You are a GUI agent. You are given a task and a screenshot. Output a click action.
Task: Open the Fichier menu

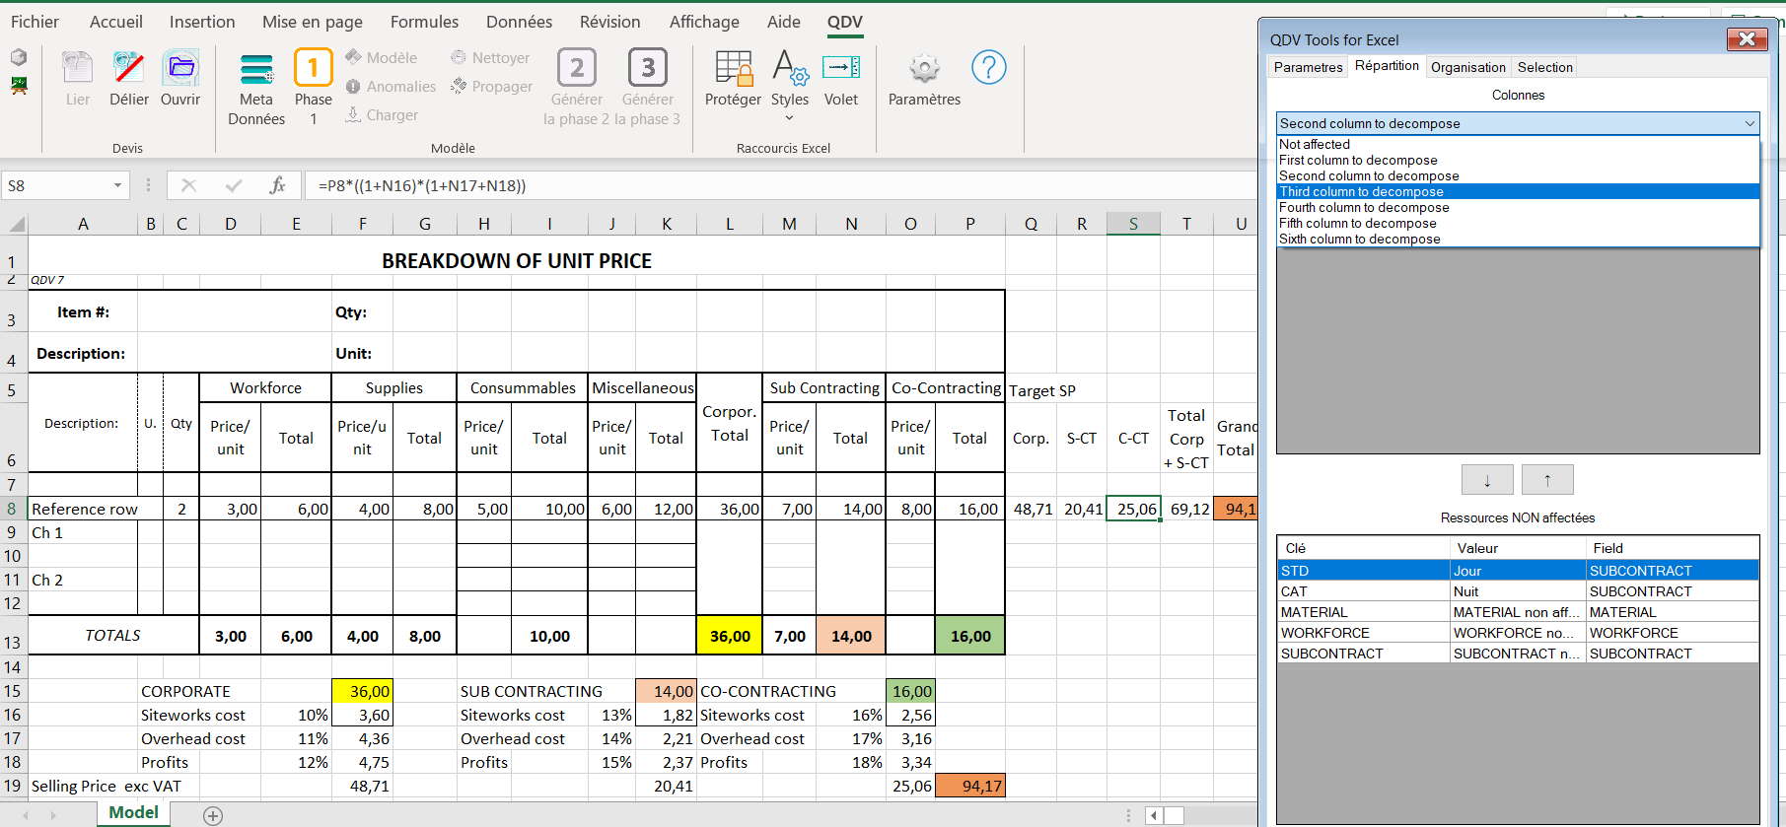(x=35, y=22)
